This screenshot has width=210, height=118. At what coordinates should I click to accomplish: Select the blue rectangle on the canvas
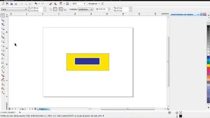point(87,61)
